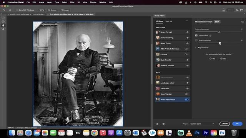Viewport: 246px width, 138px height.
Task: Download the Super Zoom filter
Action: tap(187, 43)
